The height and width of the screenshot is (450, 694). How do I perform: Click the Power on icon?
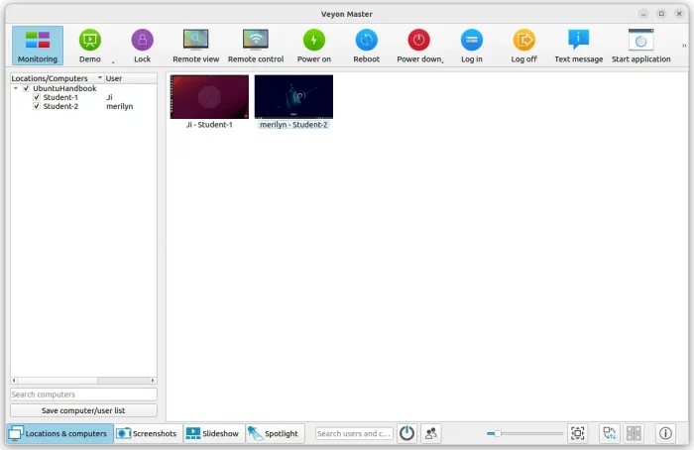pos(313,46)
